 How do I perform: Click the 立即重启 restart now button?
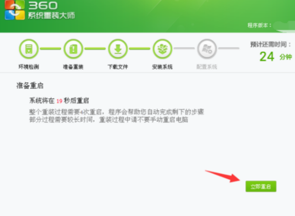pyautogui.click(x=261, y=186)
